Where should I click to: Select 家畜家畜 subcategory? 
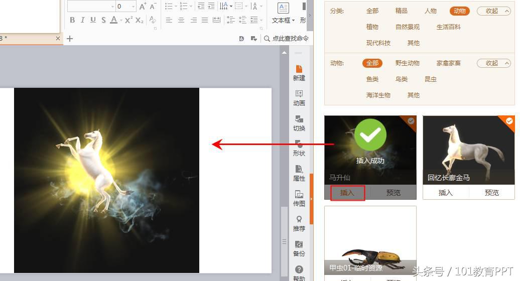(x=448, y=63)
